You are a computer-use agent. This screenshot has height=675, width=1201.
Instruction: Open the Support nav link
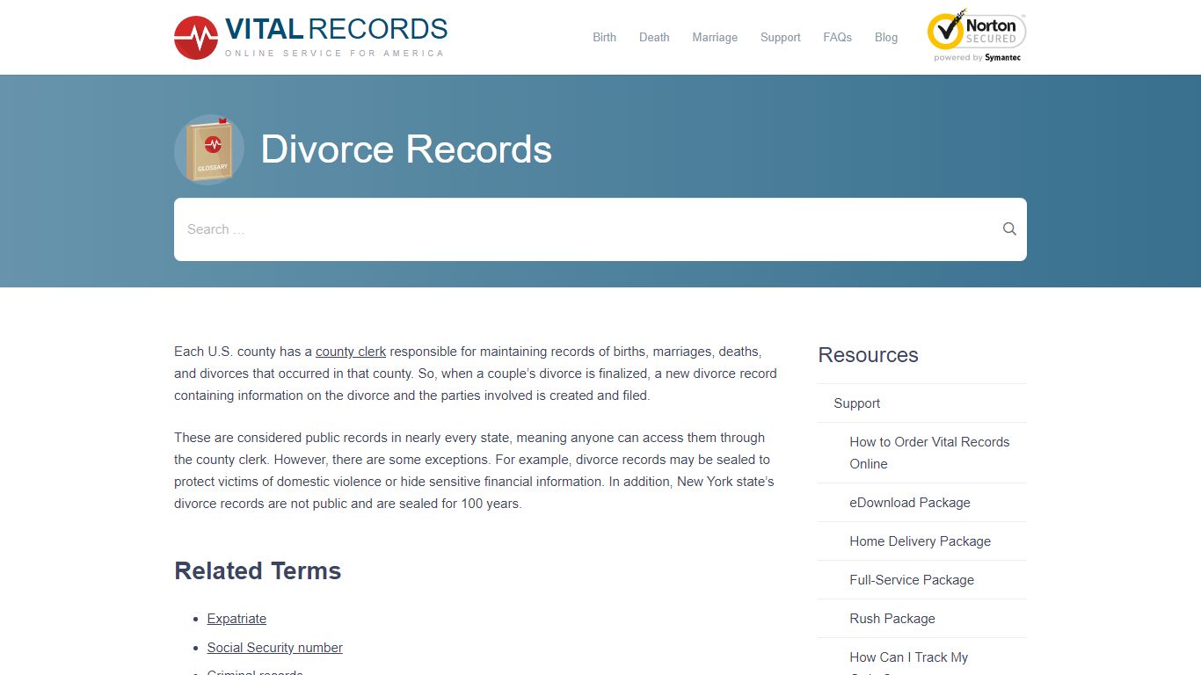781,37
